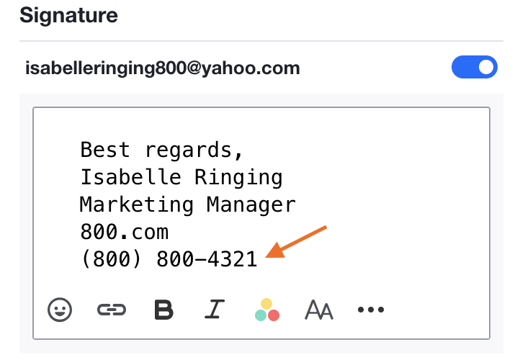Image resolution: width=520 pixels, height=360 pixels.
Task: Click the orange arrow annotation
Action: (296, 242)
